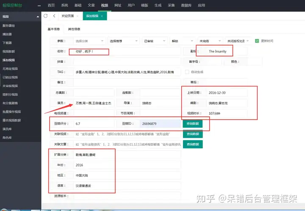Close the 添加视频 tab with its X
The image size is (305, 211).
point(102,16)
